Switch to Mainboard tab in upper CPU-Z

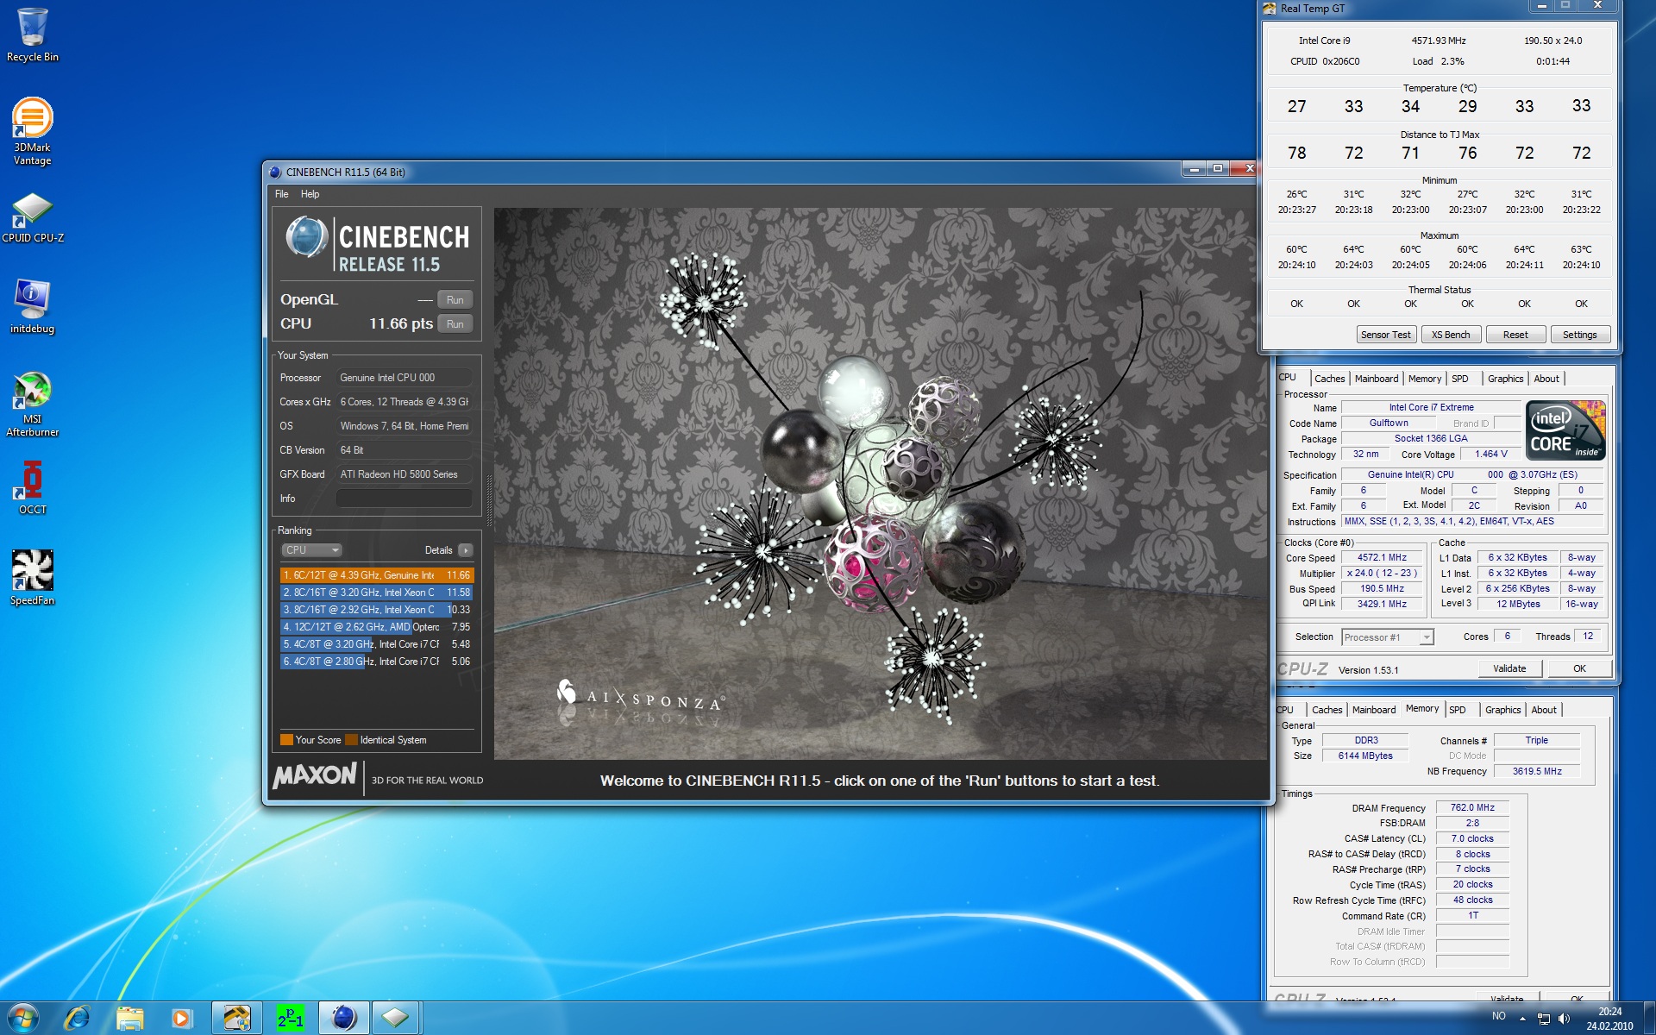pos(1377,379)
